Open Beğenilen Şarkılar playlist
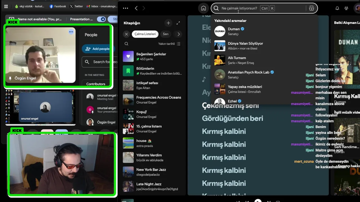The height and width of the screenshot is (202, 360). (x=152, y=56)
